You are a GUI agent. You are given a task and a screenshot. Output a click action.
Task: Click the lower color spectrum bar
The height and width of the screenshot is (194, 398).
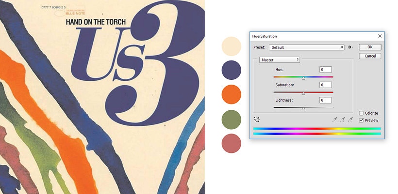pyautogui.click(x=317, y=134)
